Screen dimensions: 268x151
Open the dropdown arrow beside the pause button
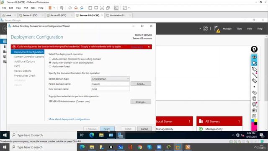pyautogui.click(x=54, y=8)
